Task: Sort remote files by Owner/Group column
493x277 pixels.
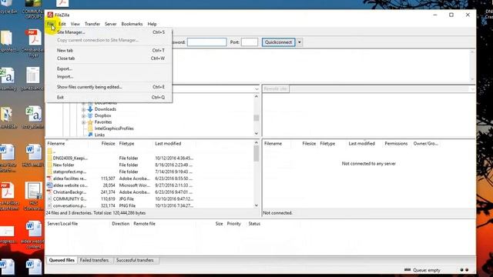Action: (x=425, y=144)
